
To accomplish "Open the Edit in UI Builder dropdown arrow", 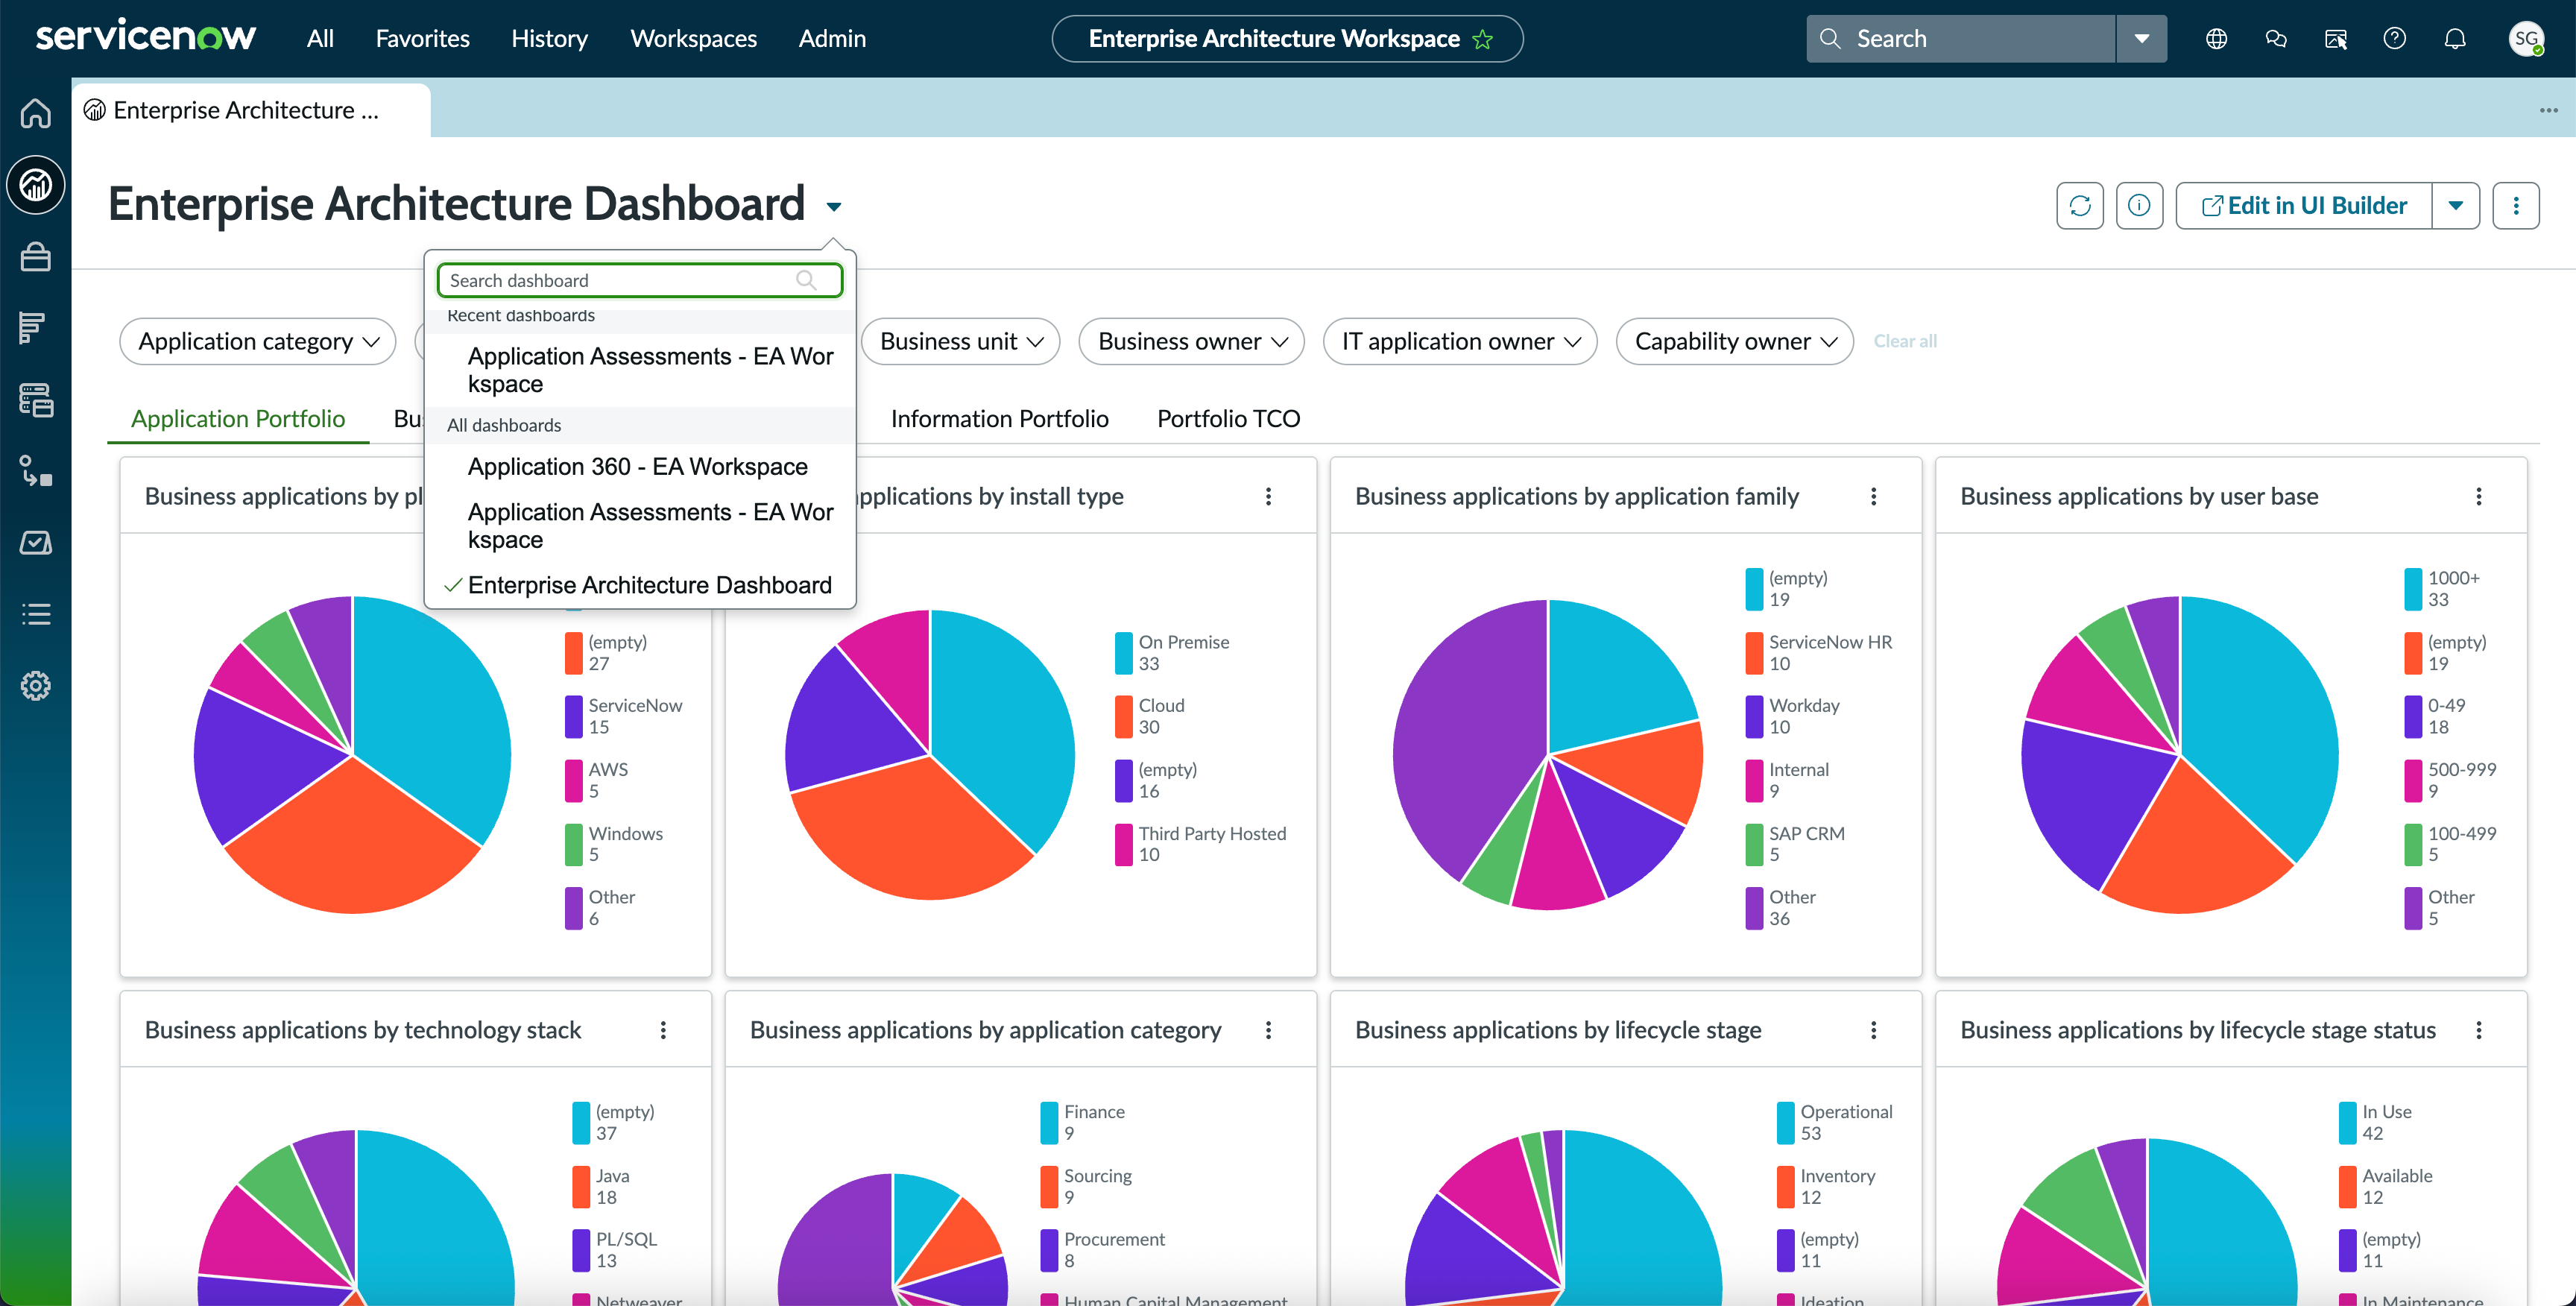I will [2456, 206].
